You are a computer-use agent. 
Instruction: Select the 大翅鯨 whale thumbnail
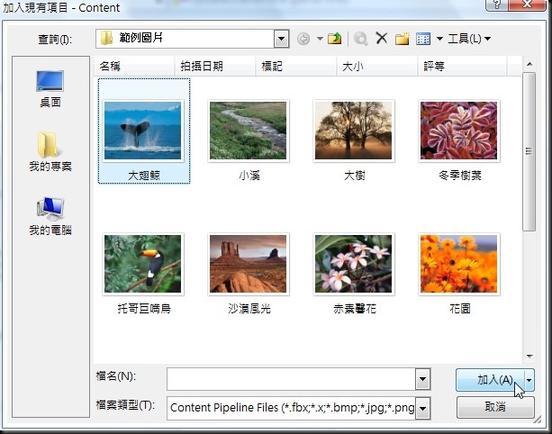point(143,131)
